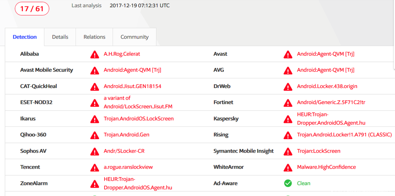Click the Android.Locker.438.origin detection name

(327, 86)
